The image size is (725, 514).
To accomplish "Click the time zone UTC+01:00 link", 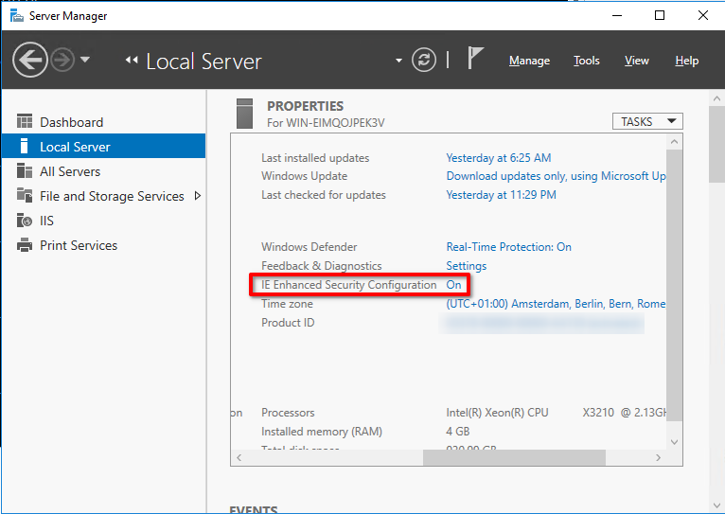I will [x=555, y=304].
